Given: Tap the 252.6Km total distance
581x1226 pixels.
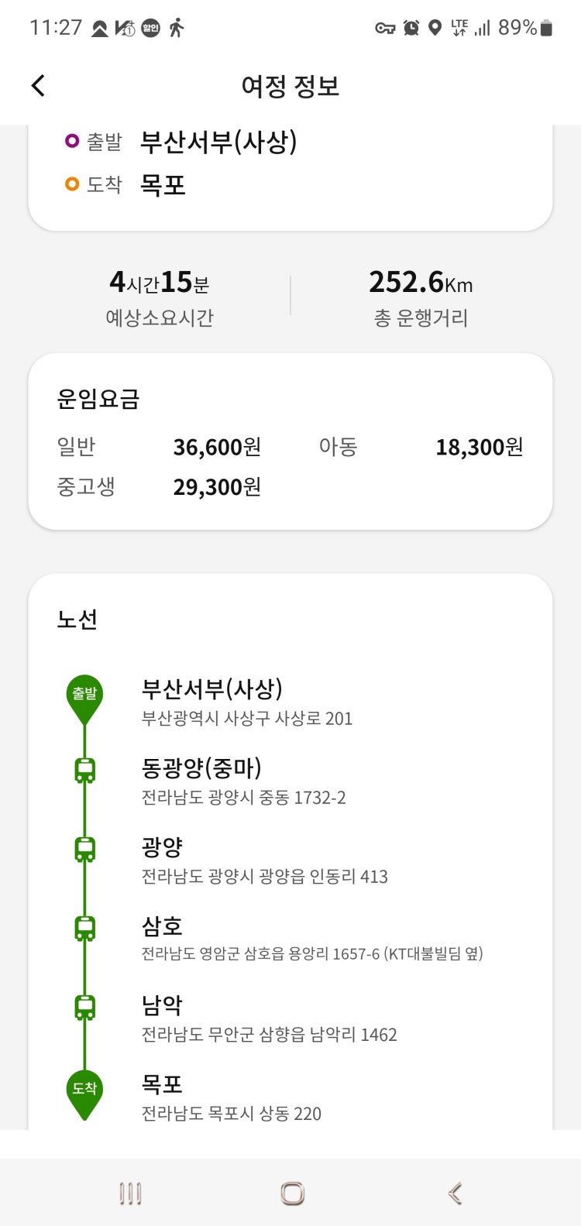Looking at the screenshot, I should (421, 283).
